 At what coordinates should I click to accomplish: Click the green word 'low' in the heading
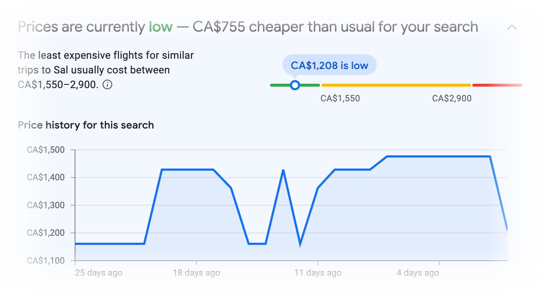click(160, 26)
